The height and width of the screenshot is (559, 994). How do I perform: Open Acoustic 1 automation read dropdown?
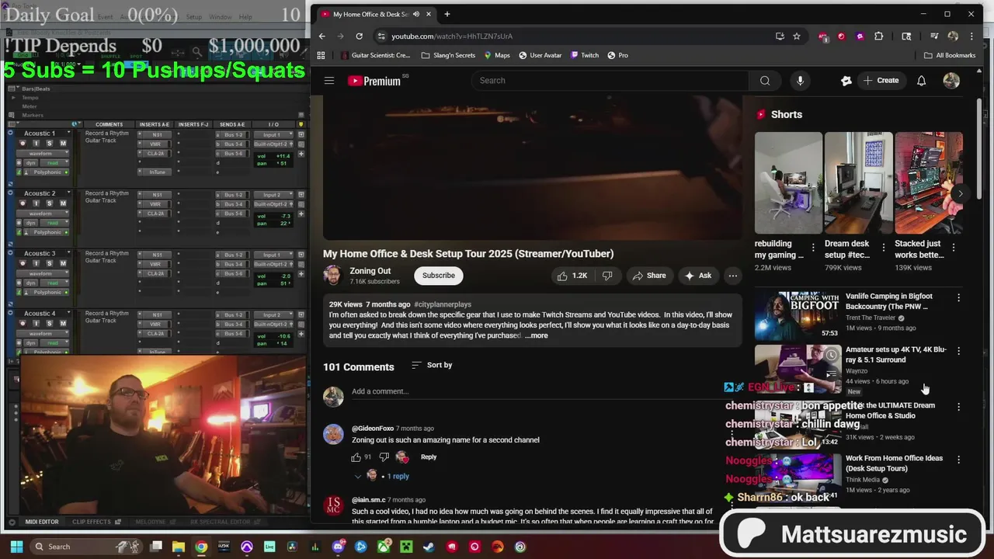tap(53, 163)
